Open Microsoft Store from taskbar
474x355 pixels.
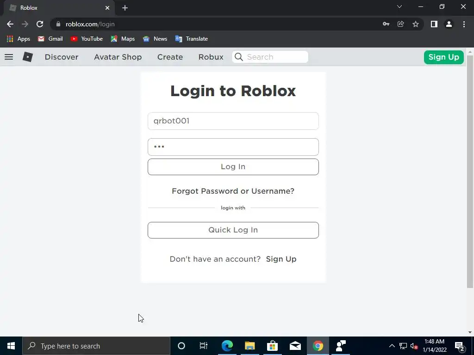[x=272, y=346]
